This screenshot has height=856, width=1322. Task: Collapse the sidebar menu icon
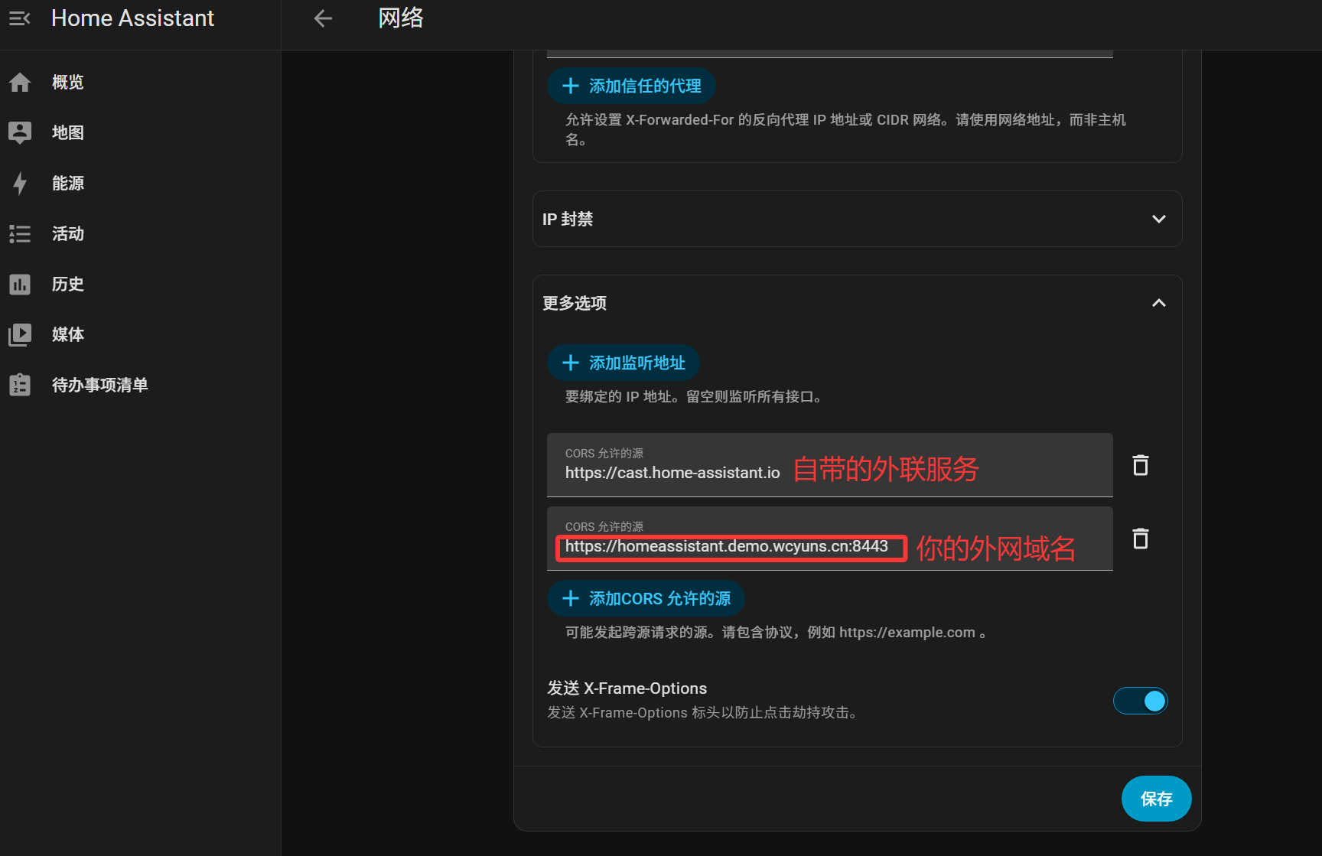[x=20, y=18]
